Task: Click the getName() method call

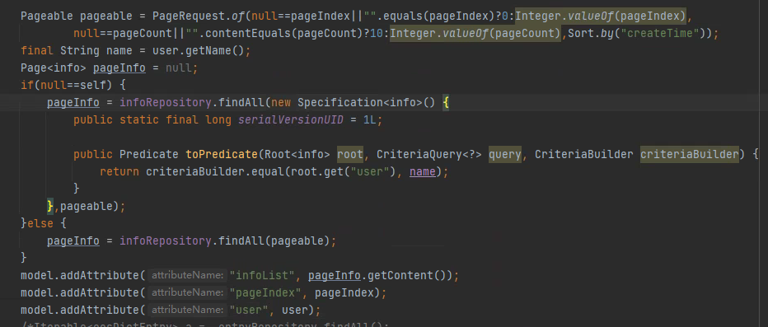Action: click(214, 51)
